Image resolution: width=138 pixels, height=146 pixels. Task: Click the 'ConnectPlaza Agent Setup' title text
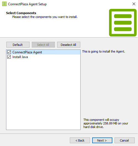click(x=27, y=4)
